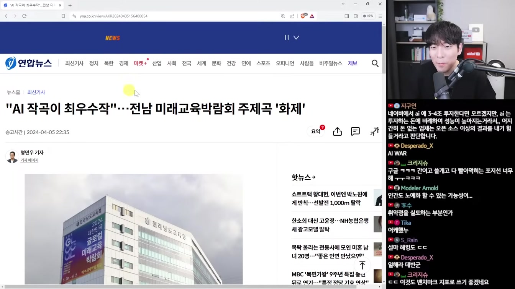Open the 목탁 울리는 전등사 headline

point(330,252)
